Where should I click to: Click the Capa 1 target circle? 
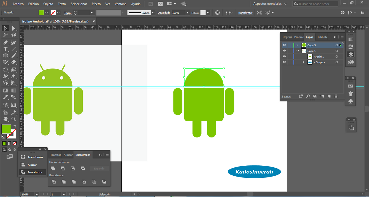(x=336, y=51)
